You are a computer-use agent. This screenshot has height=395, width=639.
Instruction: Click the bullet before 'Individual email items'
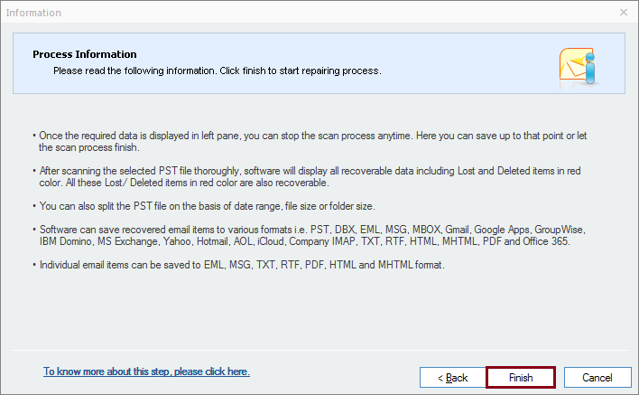[33, 264]
